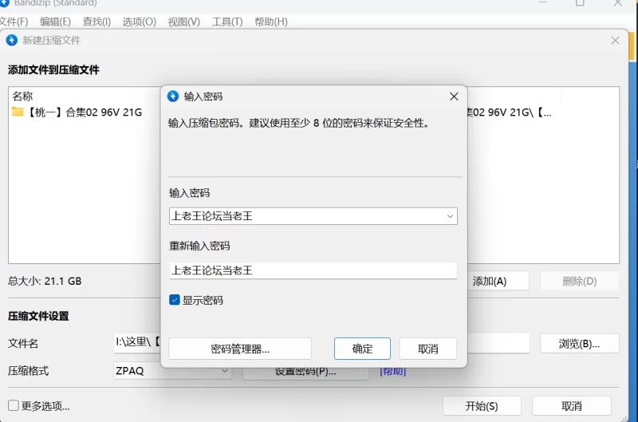The height and width of the screenshot is (422, 638).
Task: Click the folder icon in file list
Action: (18, 112)
